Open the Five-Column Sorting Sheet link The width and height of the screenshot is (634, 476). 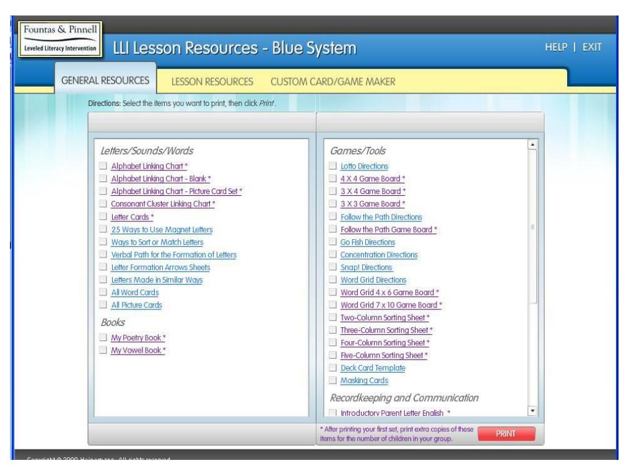coord(384,355)
